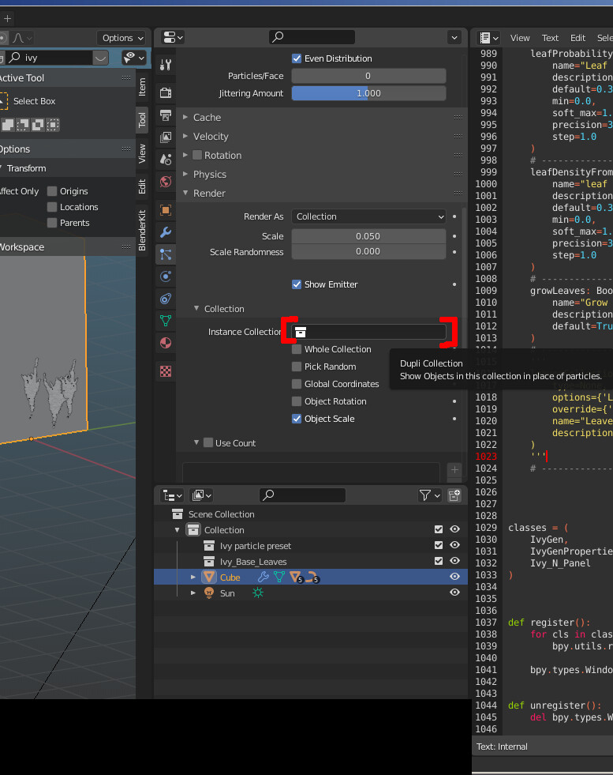Image resolution: width=613 pixels, height=775 pixels.
Task: Toggle Show Emitter checkbox
Action: click(x=297, y=284)
